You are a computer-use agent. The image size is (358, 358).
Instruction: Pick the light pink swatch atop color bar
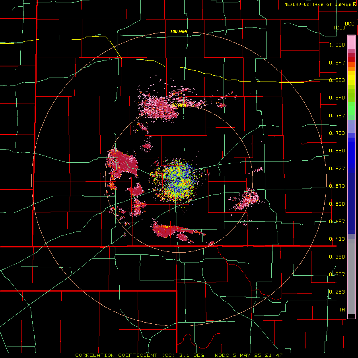point(351,42)
